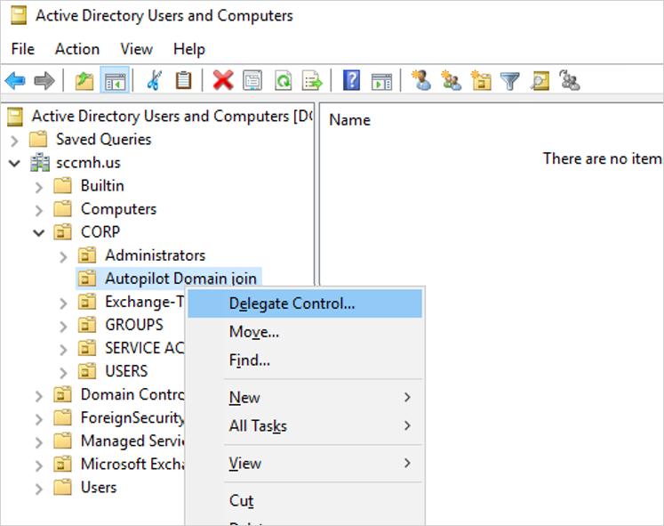Viewport: 664px width, 526px height.
Task: Click the Find objects magnifier icon
Action: tap(540, 80)
